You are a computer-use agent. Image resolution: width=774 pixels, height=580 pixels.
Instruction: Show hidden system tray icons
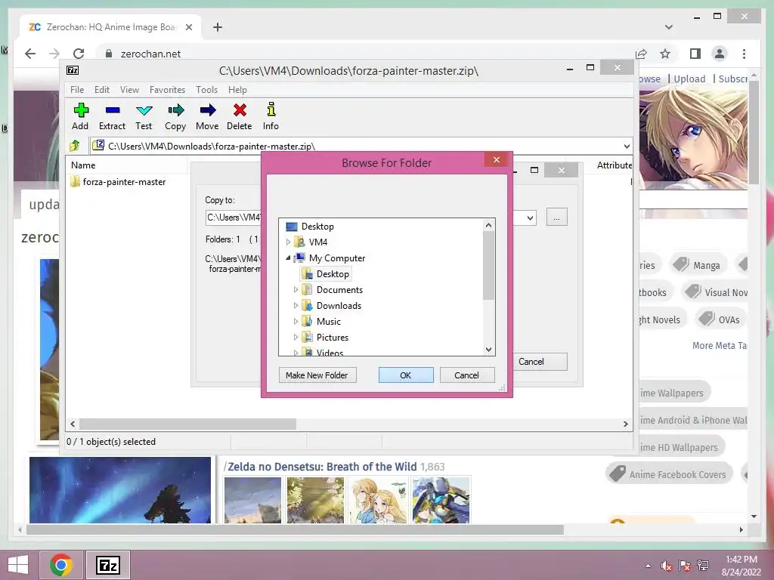click(648, 566)
